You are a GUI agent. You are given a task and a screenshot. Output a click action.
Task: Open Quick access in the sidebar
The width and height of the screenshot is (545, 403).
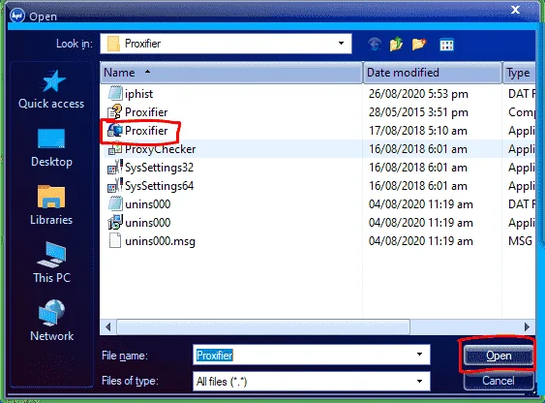coord(51,89)
